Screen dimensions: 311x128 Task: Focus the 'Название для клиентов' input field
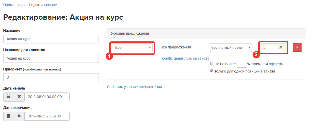(x=51, y=58)
